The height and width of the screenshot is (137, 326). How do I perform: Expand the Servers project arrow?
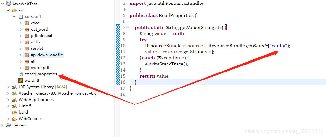tap(2, 125)
